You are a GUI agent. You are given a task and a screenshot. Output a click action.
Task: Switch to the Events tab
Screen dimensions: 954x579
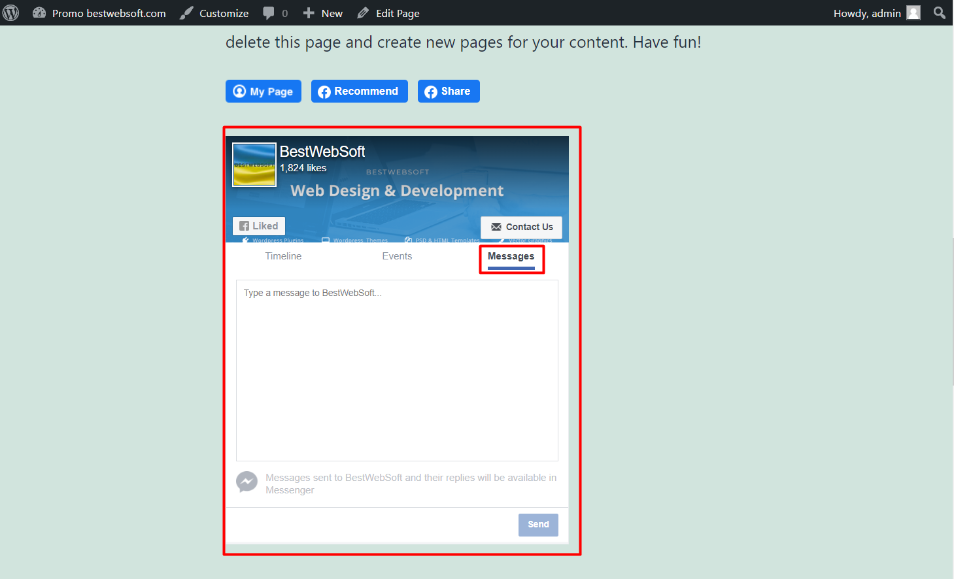(397, 256)
